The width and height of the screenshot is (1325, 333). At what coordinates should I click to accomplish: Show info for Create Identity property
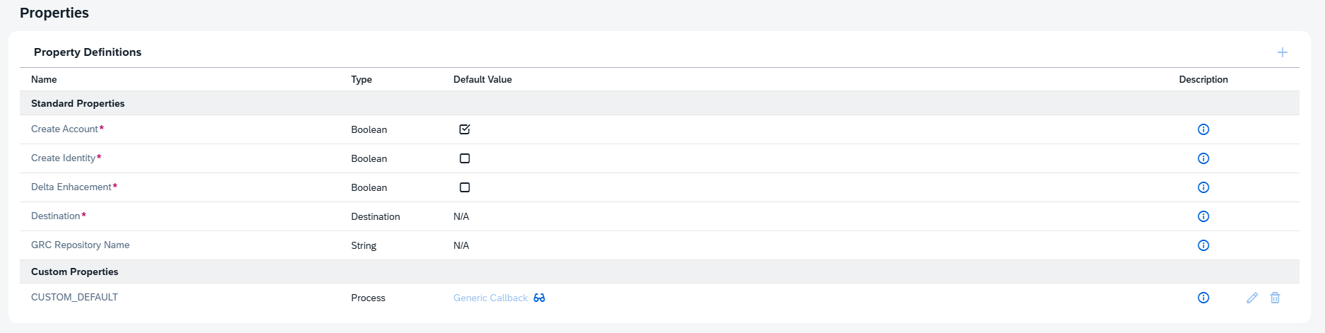1203,158
